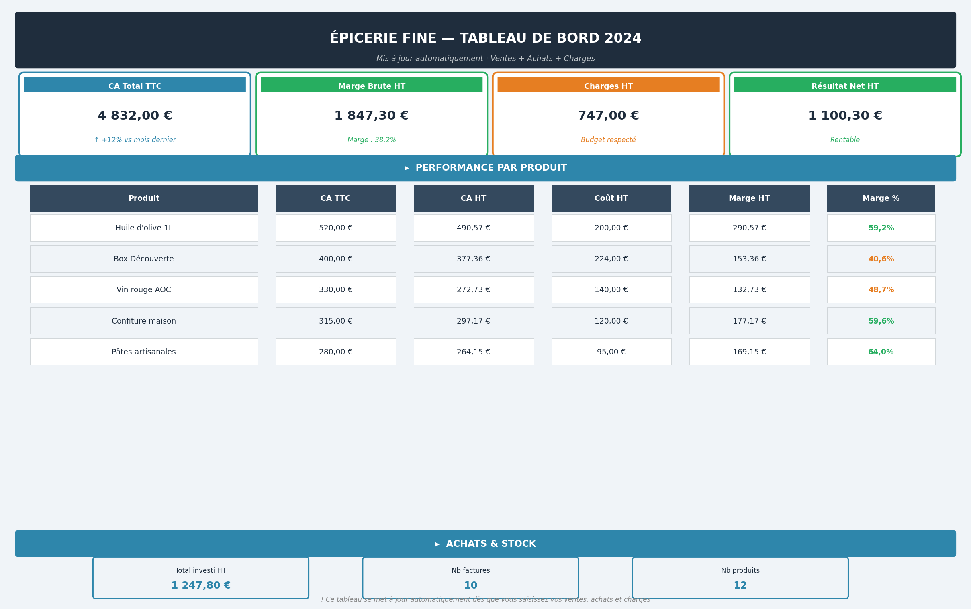Expand the PERFORMANCE PAR PRODUIT section arrow
Image resolution: width=971 pixels, height=609 pixels.
pyautogui.click(x=407, y=168)
